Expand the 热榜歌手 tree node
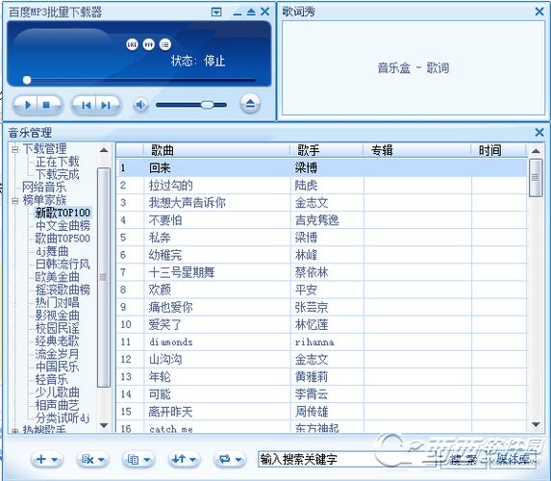This screenshot has width=551, height=481. pyautogui.click(x=14, y=431)
